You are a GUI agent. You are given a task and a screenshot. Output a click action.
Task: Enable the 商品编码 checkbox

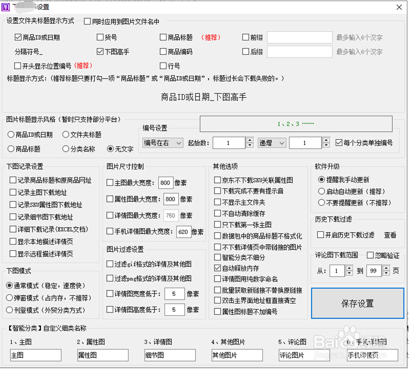[163, 52]
